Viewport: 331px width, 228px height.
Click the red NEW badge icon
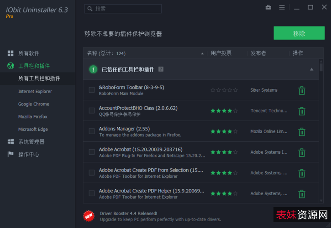89,216
